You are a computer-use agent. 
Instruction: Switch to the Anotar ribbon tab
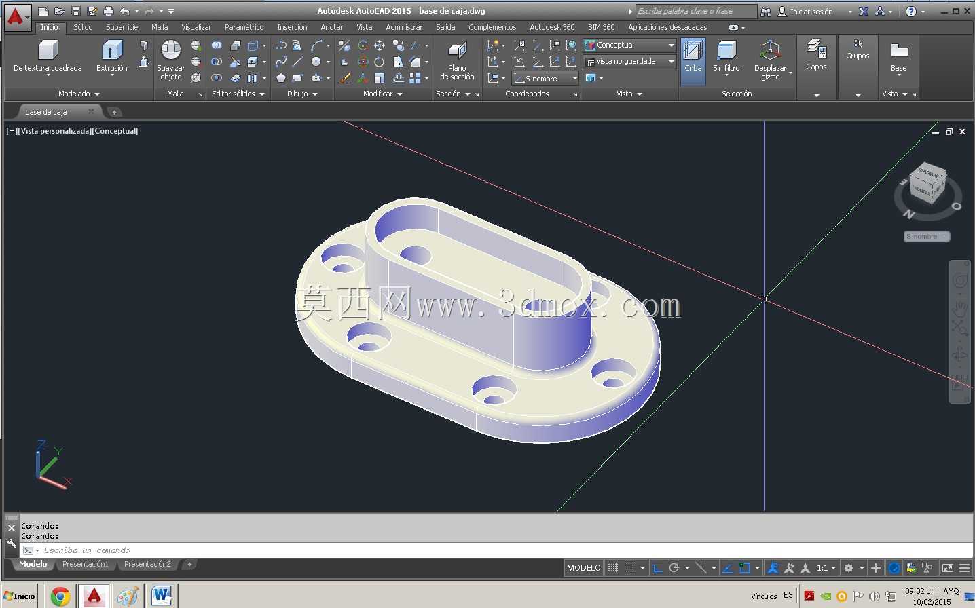(331, 27)
